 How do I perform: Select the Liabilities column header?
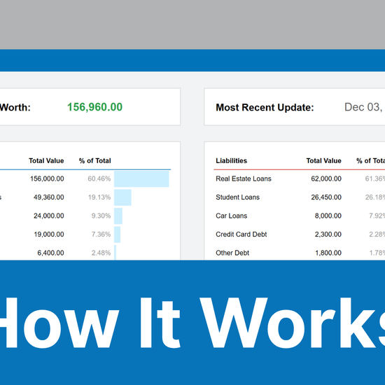tap(231, 160)
